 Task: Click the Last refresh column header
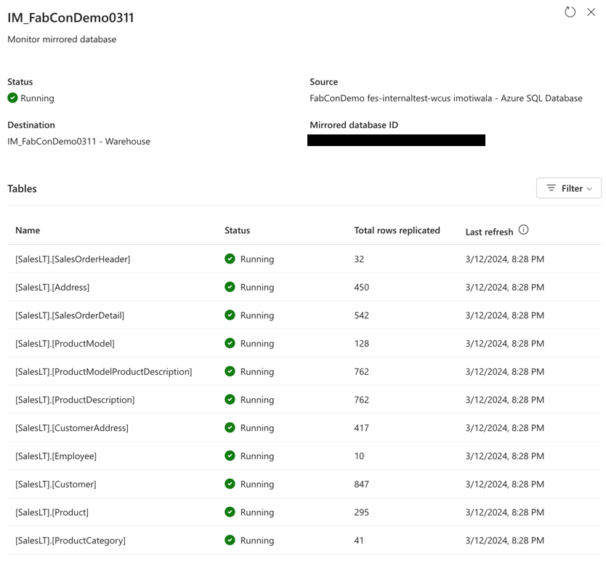pos(489,232)
